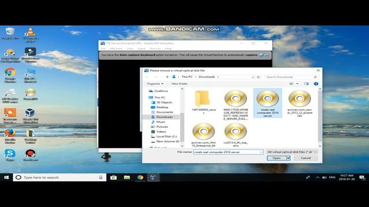Select OneDrive in the navigation pane

(x=159, y=91)
